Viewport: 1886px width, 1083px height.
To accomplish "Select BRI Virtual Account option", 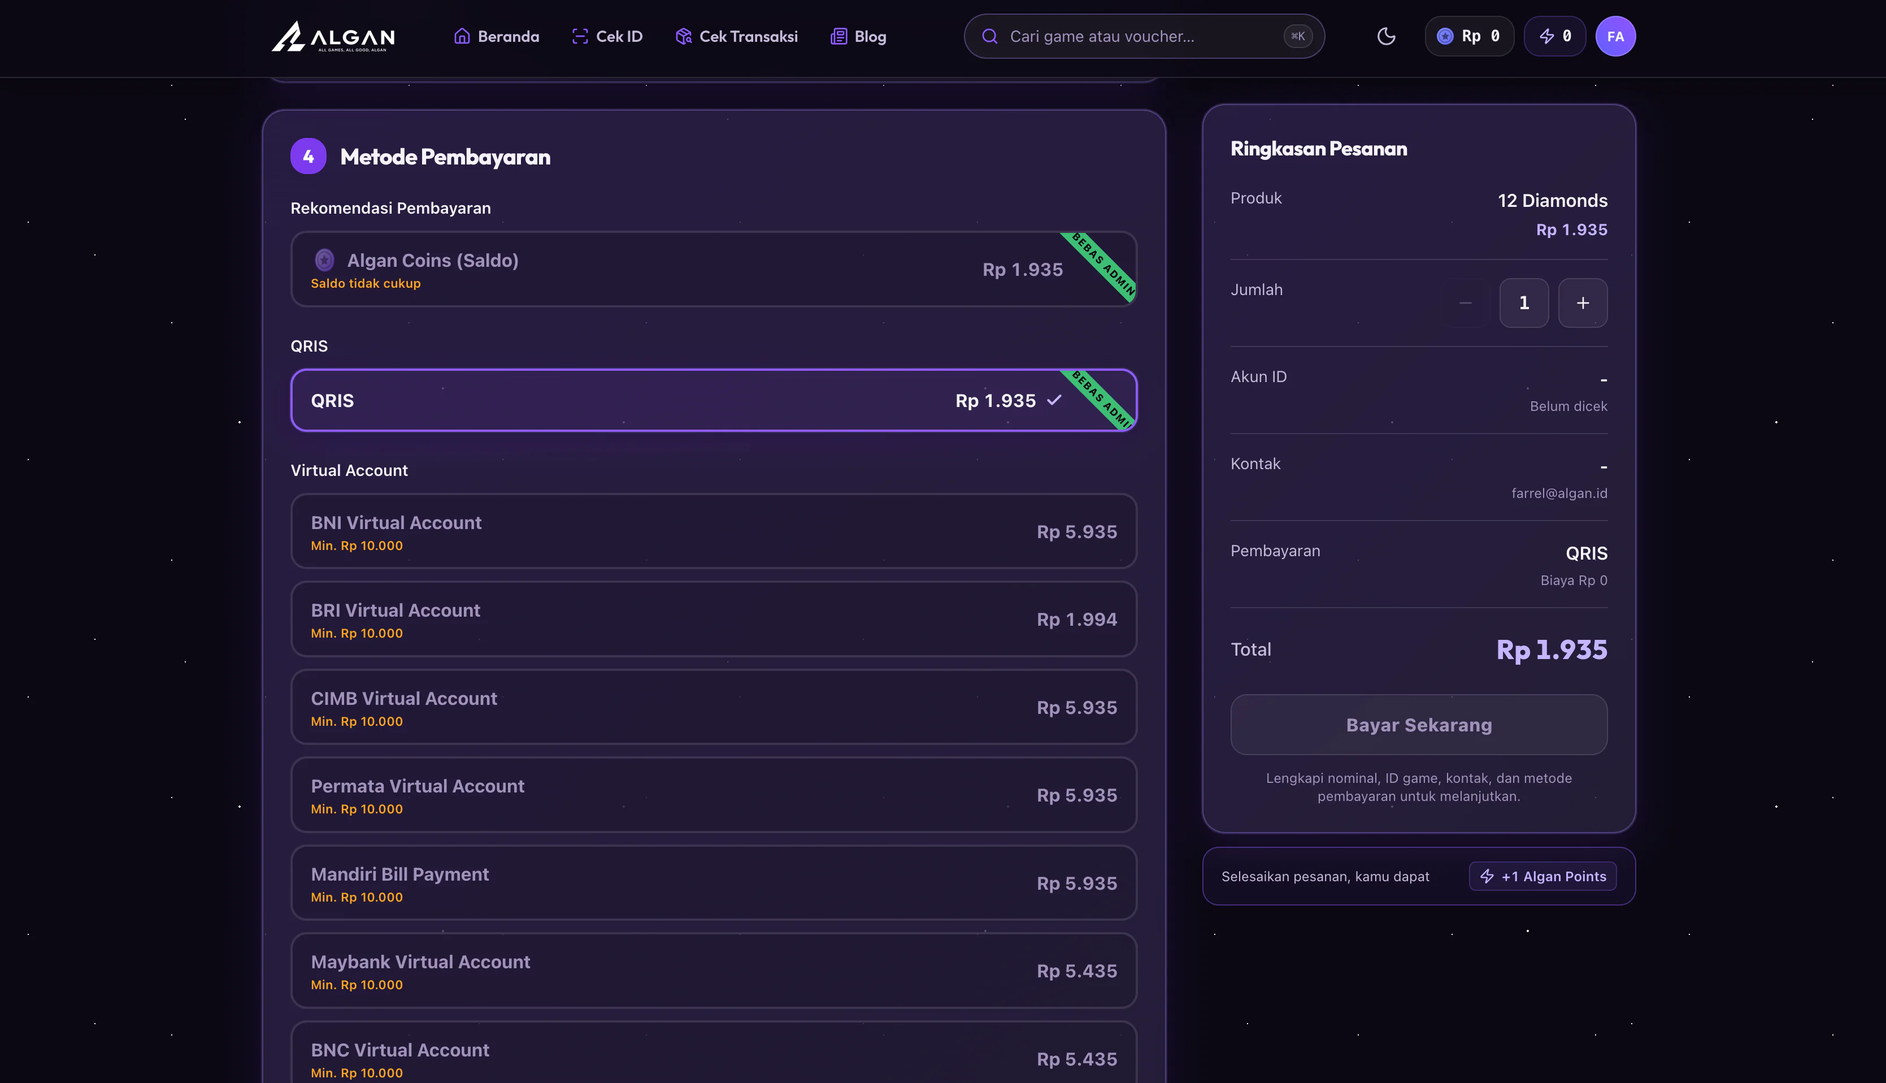I will pos(714,620).
